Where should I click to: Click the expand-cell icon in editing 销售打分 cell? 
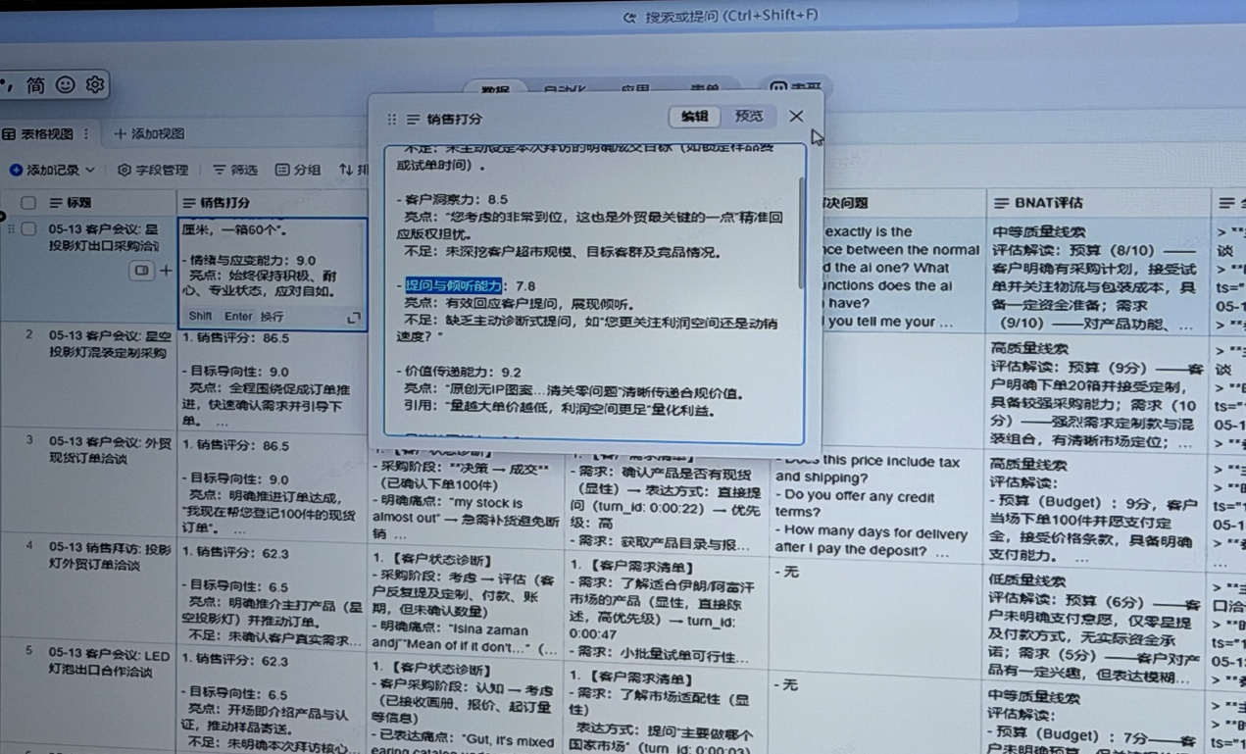(354, 318)
